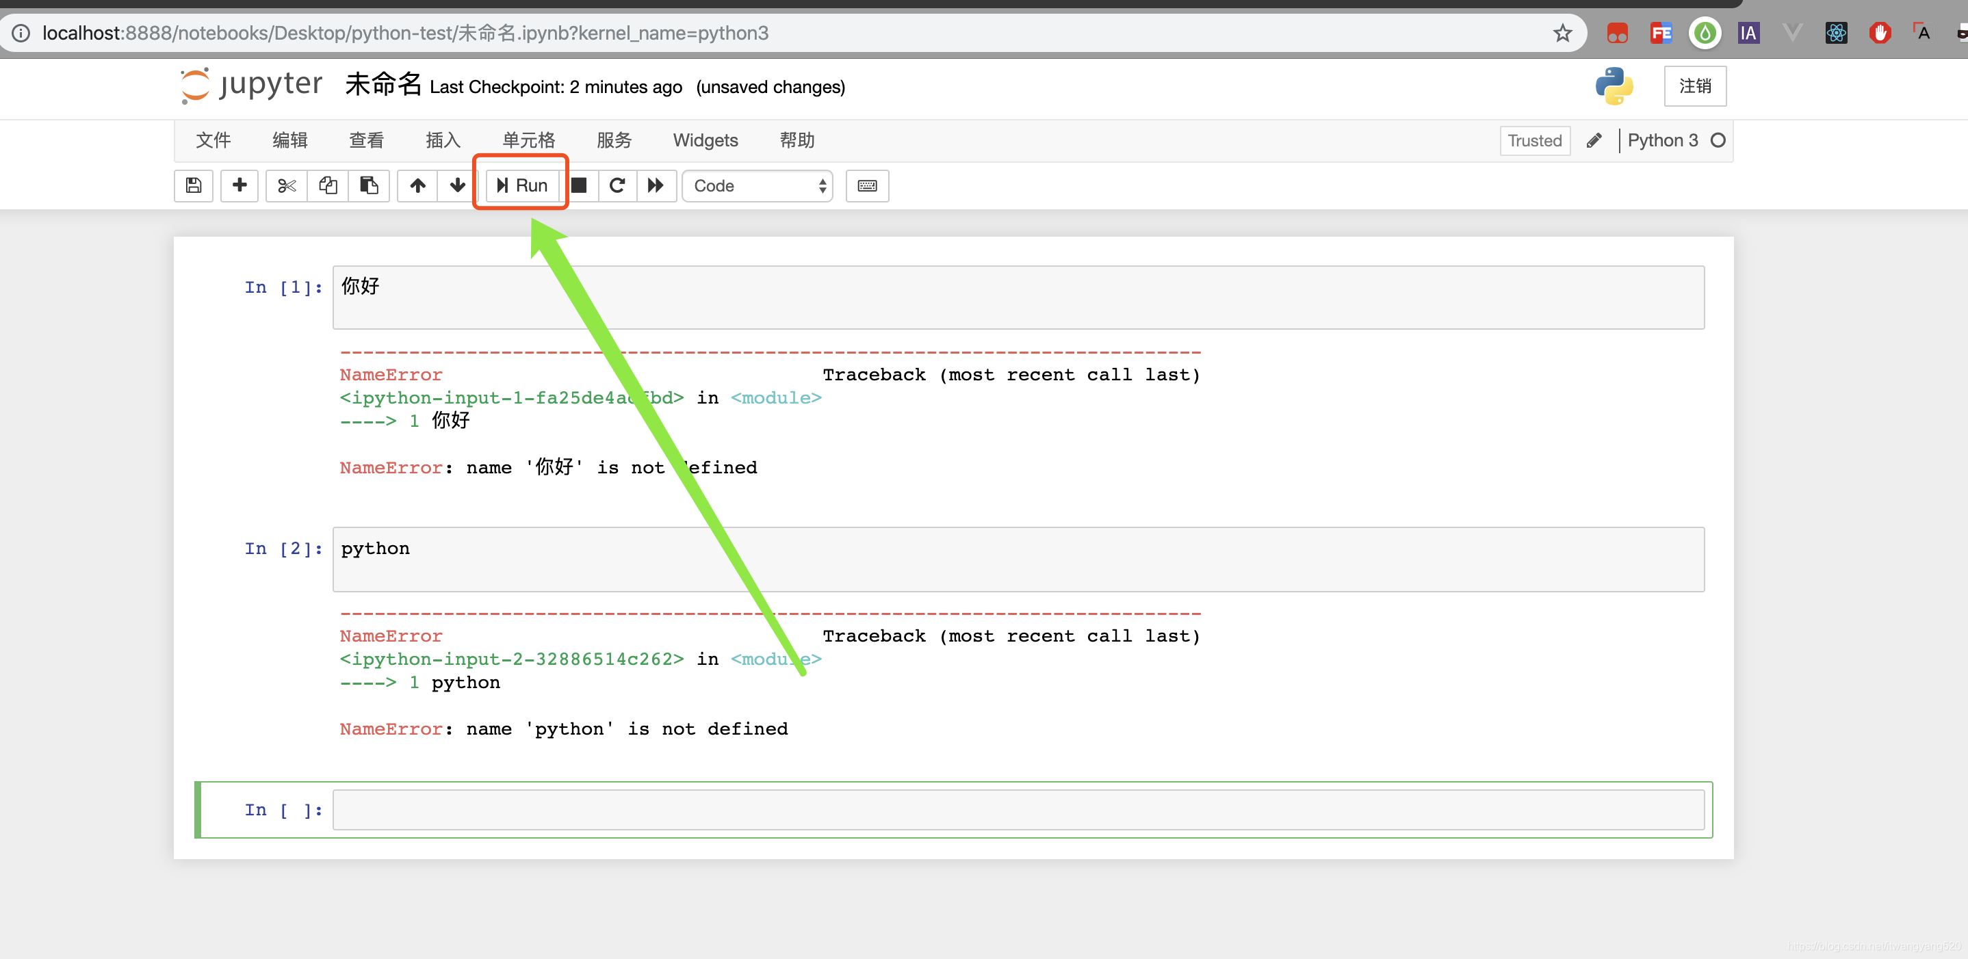Image resolution: width=1968 pixels, height=959 pixels.
Task: Click the 注销 logout button
Action: (1694, 86)
